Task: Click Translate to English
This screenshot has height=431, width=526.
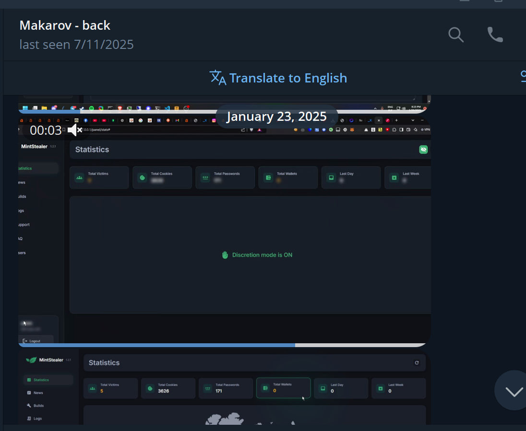Action: coord(278,78)
